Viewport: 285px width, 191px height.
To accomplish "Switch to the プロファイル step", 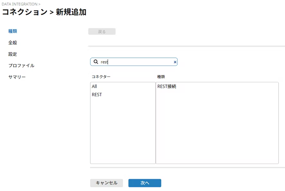I will tap(21, 66).
